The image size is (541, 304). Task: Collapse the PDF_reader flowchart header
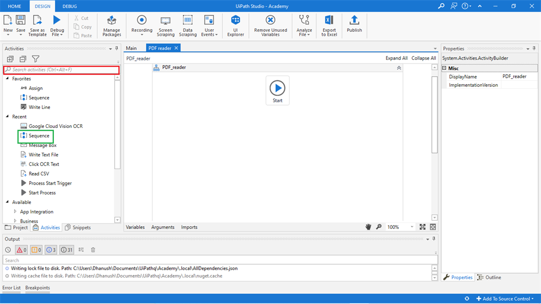pos(399,68)
